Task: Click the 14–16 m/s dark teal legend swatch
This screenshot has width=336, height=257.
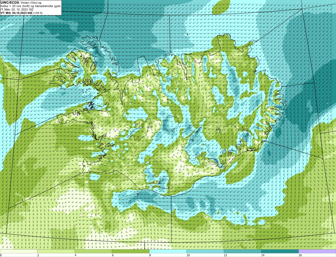Action: click(280, 251)
